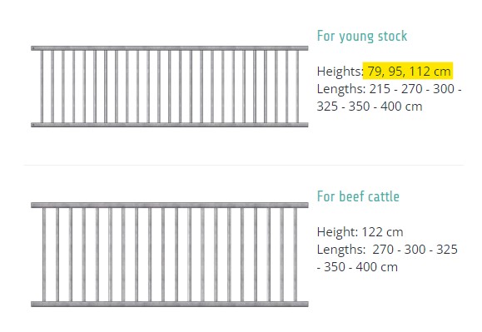Click the "79" highlighted height value
The height and width of the screenshot is (332, 482).
click(x=375, y=72)
